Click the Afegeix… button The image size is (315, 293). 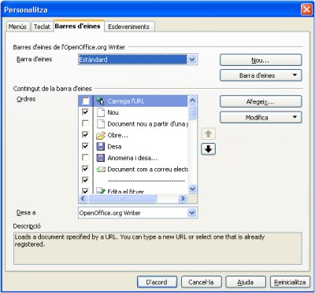pos(261,101)
